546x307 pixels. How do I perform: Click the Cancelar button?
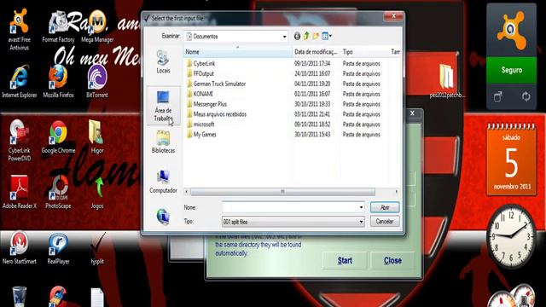pos(385,222)
